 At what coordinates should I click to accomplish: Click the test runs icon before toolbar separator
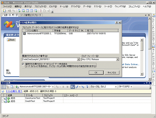[x=36, y=11]
